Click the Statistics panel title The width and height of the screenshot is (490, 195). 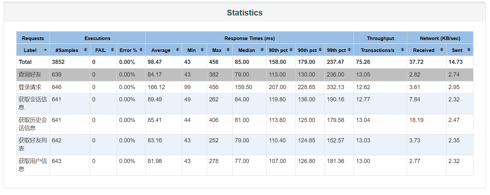[x=245, y=13]
